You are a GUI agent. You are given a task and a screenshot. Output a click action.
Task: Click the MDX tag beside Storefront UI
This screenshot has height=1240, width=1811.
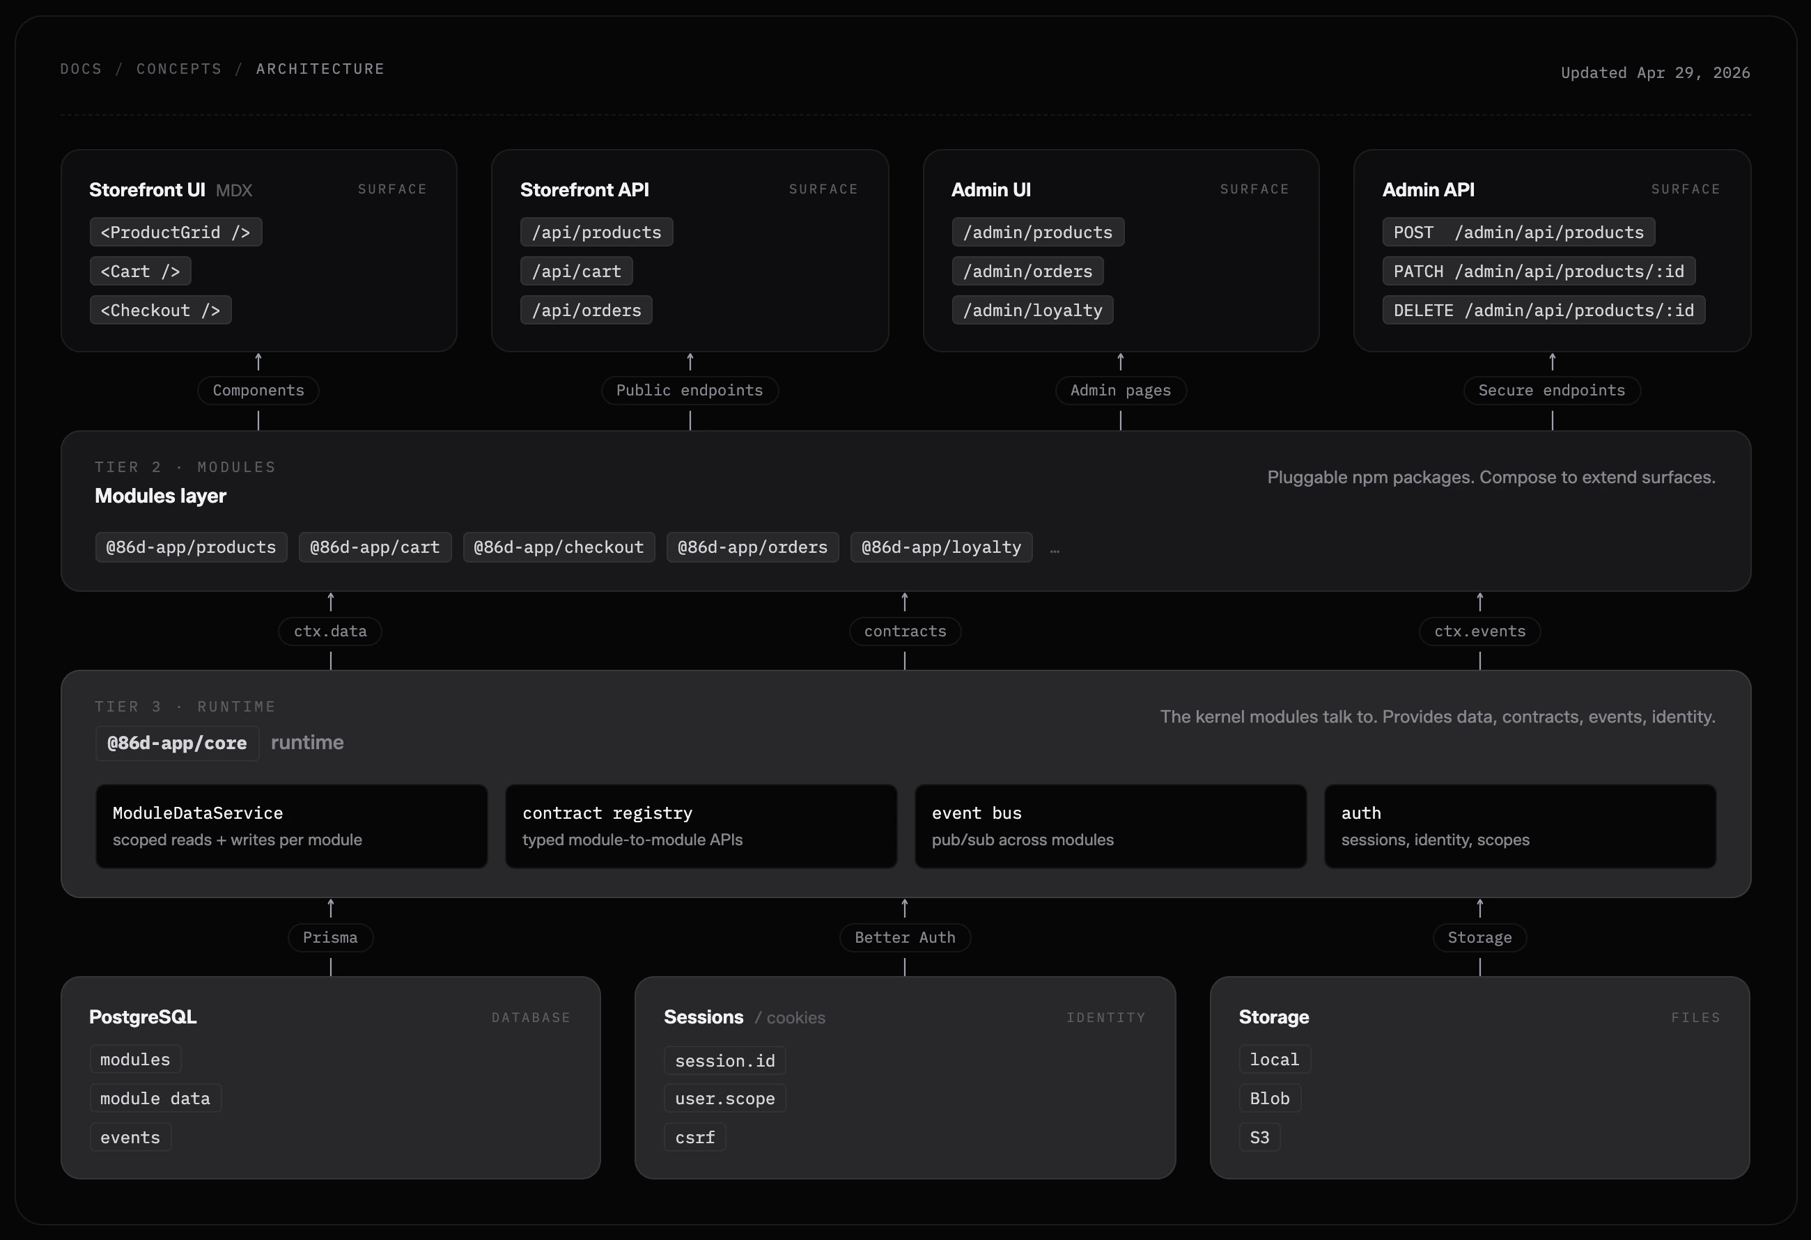tap(234, 190)
